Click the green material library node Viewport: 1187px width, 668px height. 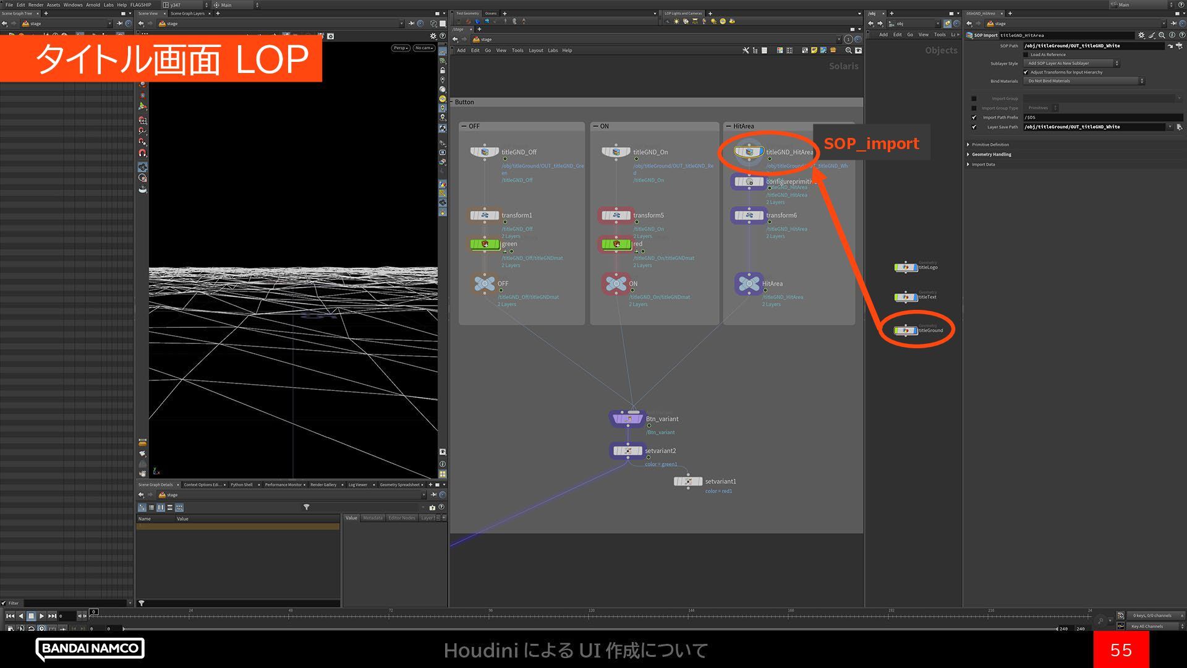[485, 244]
